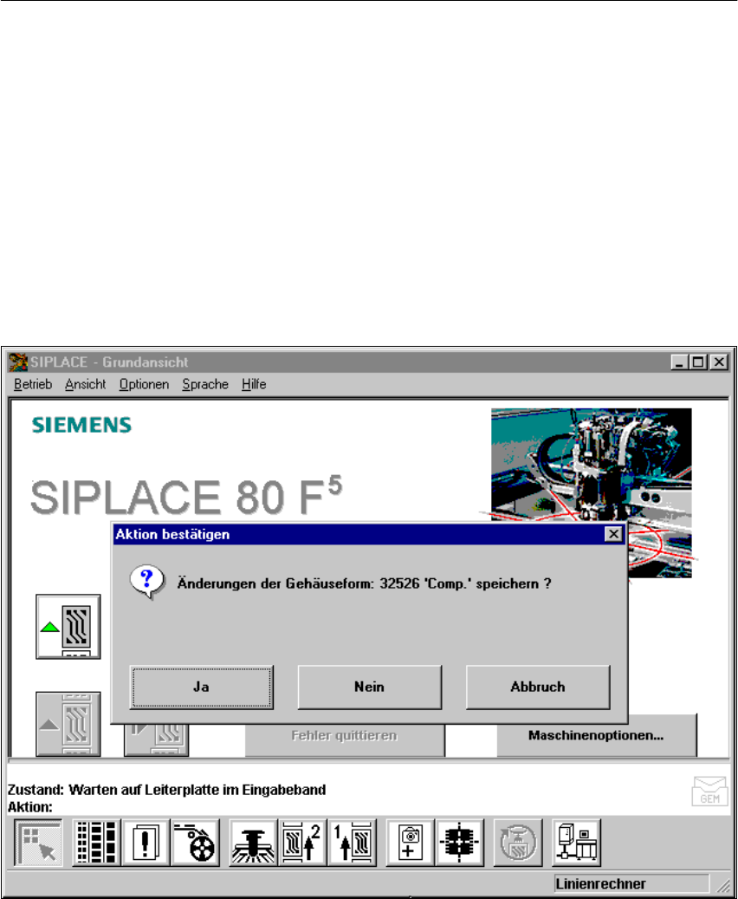
Task: Decline saving with the Nein button
Action: 370,687
